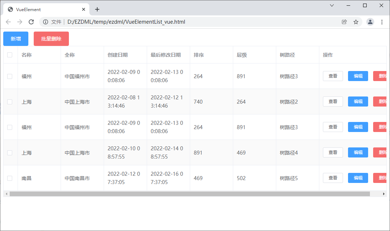Click the browser profile avatar icon
The height and width of the screenshot is (231, 390).
point(370,22)
